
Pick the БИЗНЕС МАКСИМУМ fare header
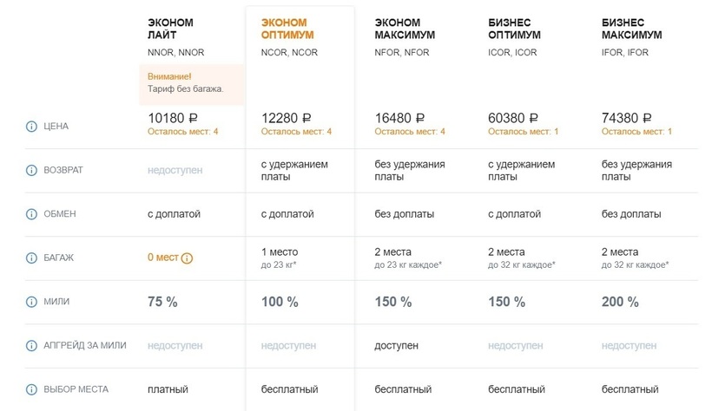[x=631, y=29]
